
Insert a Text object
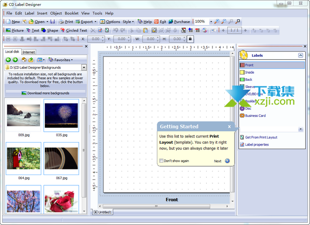pos(33,30)
